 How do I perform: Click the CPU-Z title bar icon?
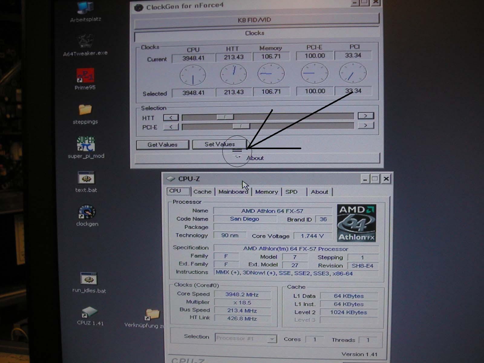coord(171,179)
